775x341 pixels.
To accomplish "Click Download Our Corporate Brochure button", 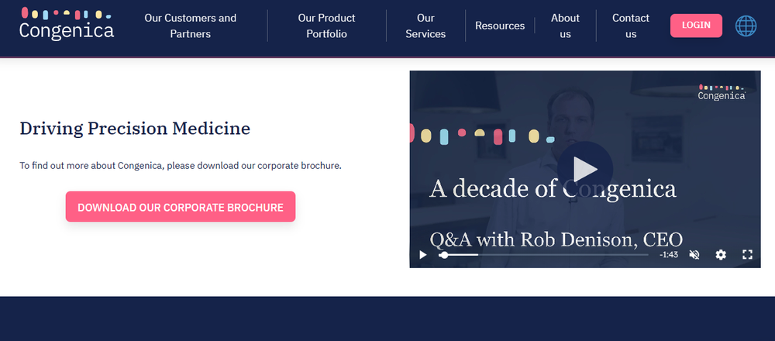I will [181, 207].
